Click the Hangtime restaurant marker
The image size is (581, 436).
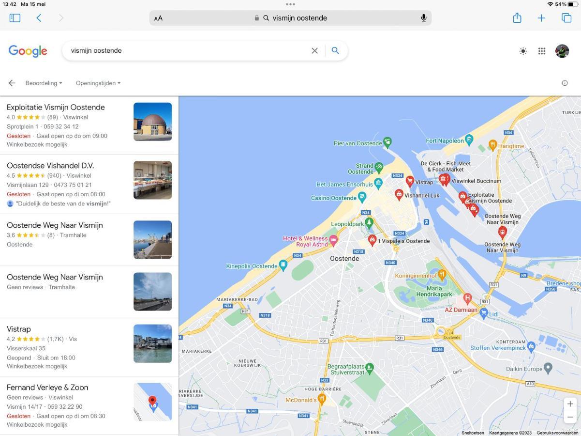(x=492, y=145)
